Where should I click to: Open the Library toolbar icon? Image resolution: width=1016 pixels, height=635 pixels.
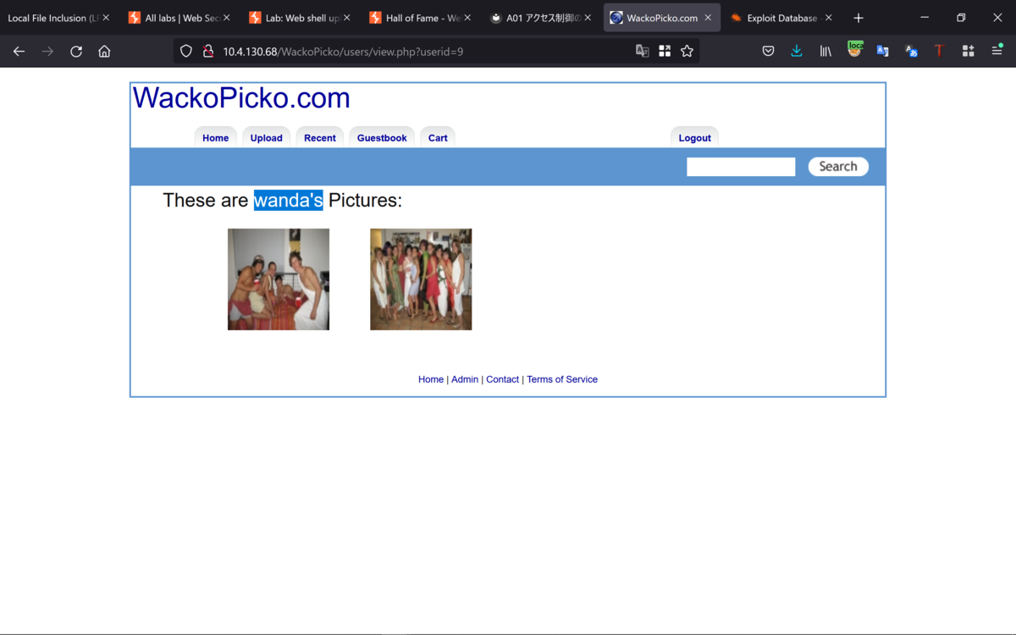coord(825,51)
